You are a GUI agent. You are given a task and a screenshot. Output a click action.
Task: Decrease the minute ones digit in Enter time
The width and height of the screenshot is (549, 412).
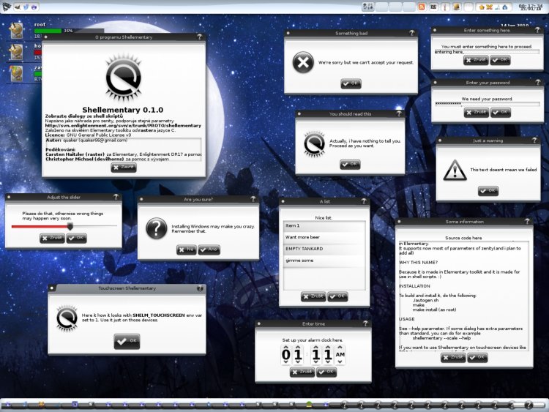point(328,362)
